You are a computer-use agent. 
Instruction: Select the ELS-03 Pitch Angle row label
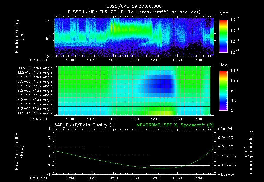pos(35,104)
